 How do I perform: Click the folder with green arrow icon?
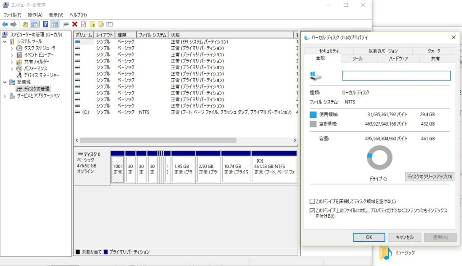coord(92,24)
